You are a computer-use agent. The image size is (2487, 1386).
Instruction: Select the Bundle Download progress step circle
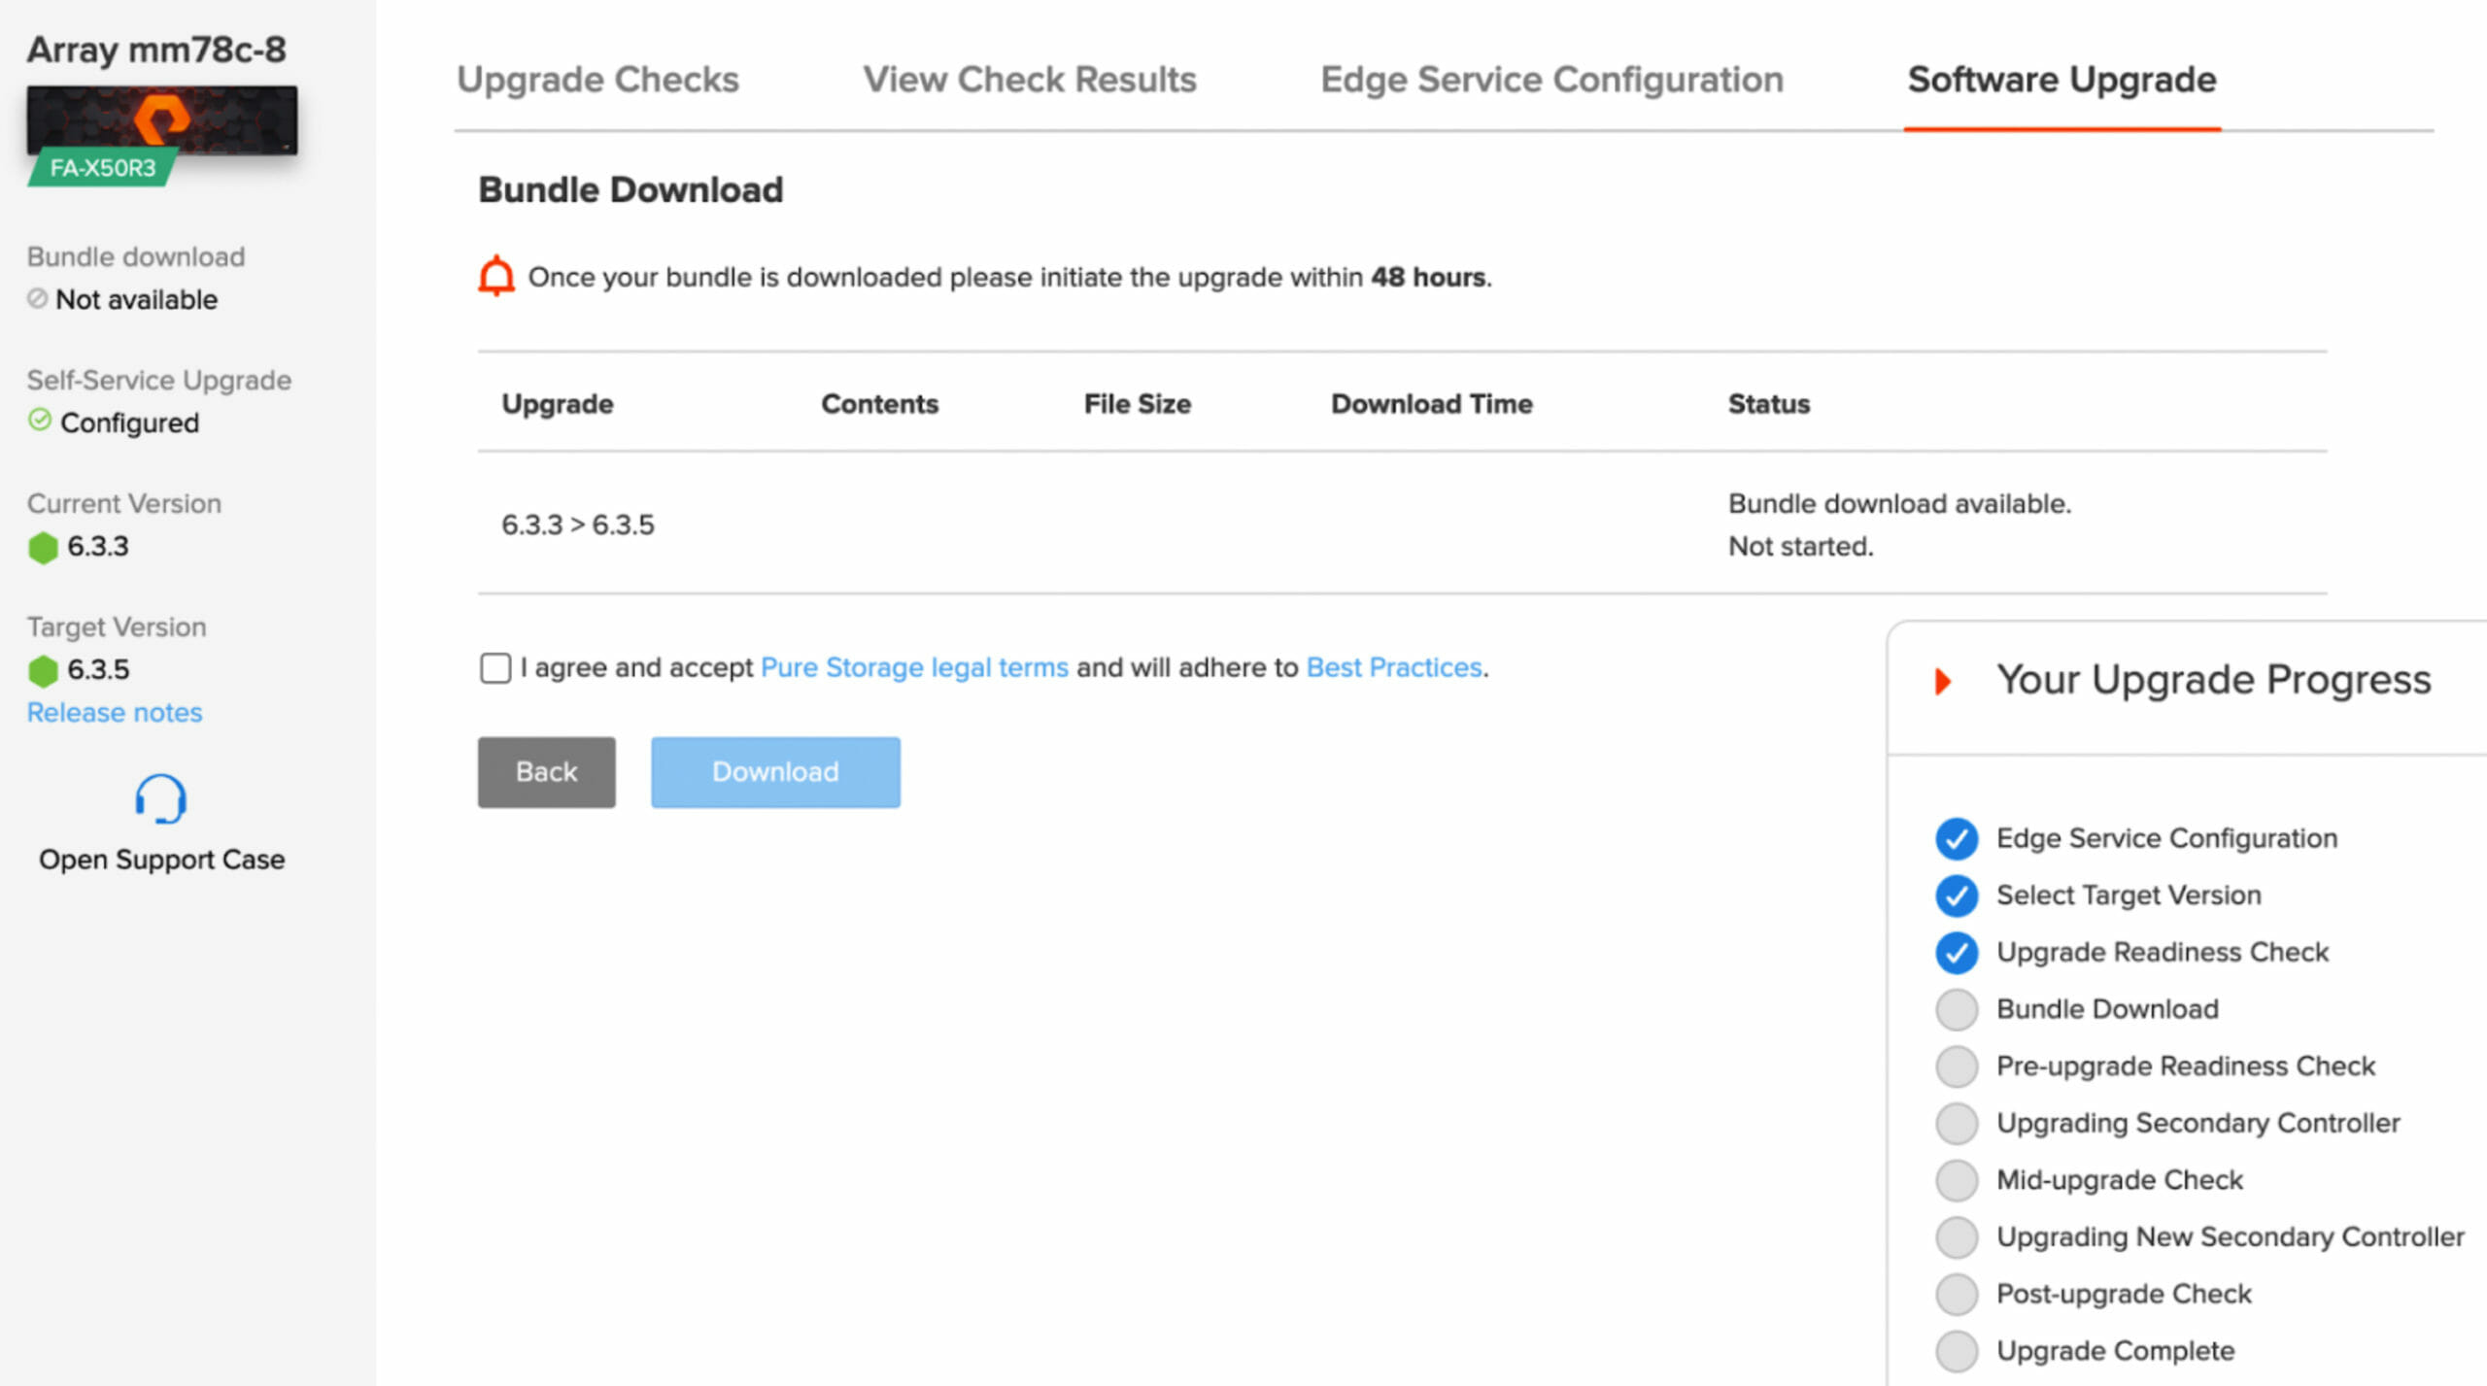[x=1956, y=1009]
